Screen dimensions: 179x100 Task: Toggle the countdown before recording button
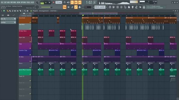pyautogui.click(x=72, y=2)
